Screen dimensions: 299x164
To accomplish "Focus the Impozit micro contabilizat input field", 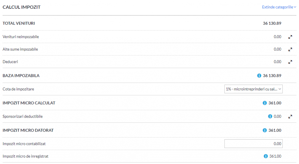I will click(x=253, y=144).
